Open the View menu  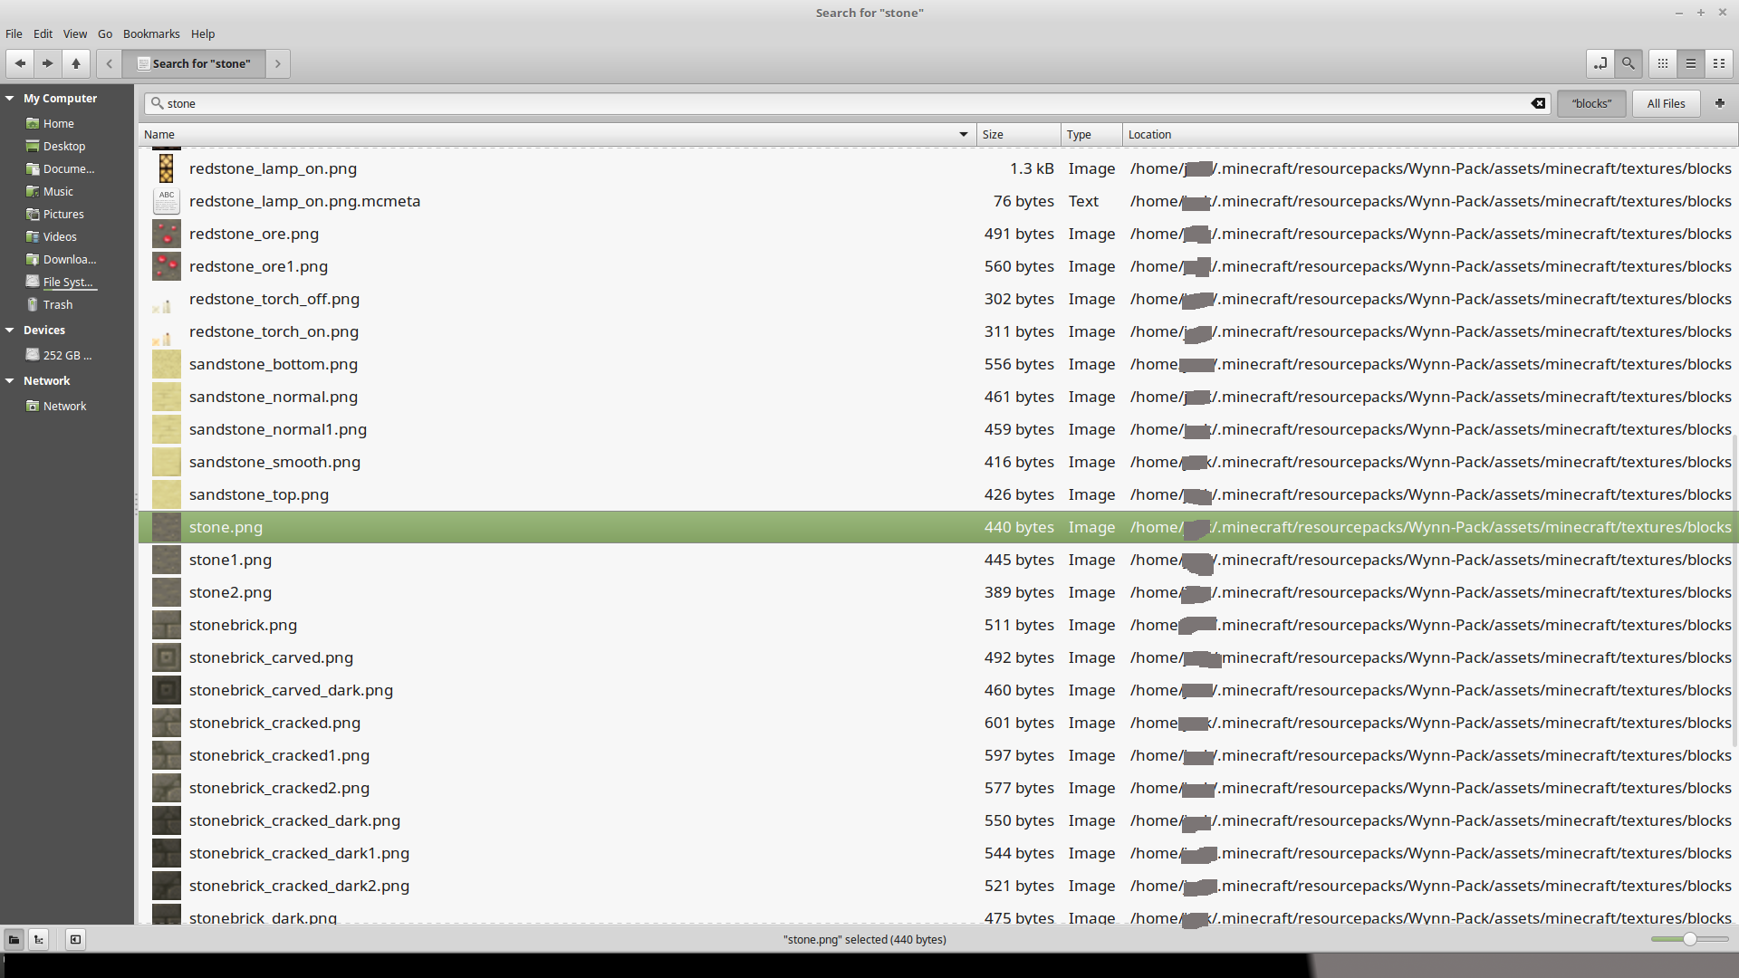point(74,34)
